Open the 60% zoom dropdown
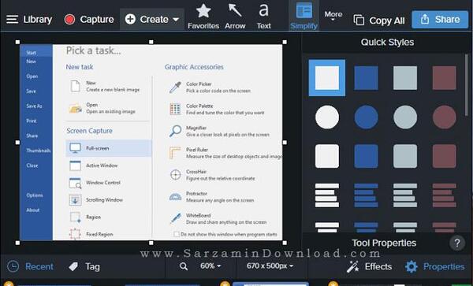Viewport: 473px width, 286px height. coord(210,266)
